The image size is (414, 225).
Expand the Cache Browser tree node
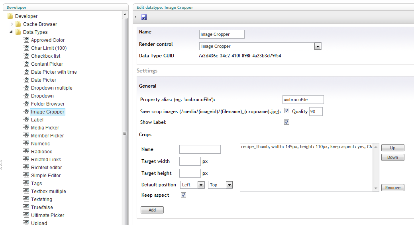pyautogui.click(x=12, y=24)
